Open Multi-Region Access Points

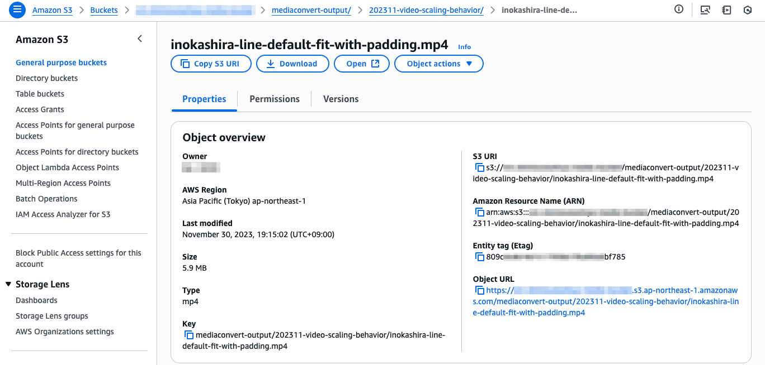(x=63, y=183)
